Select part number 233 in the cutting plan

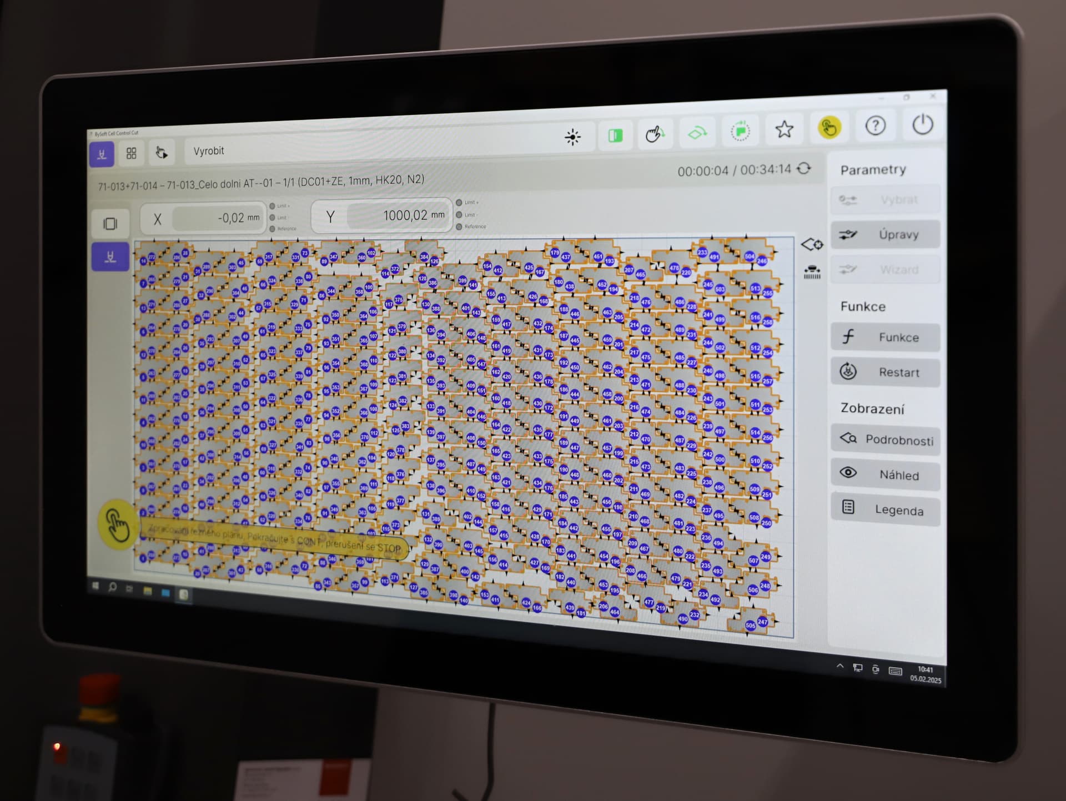[x=702, y=253]
